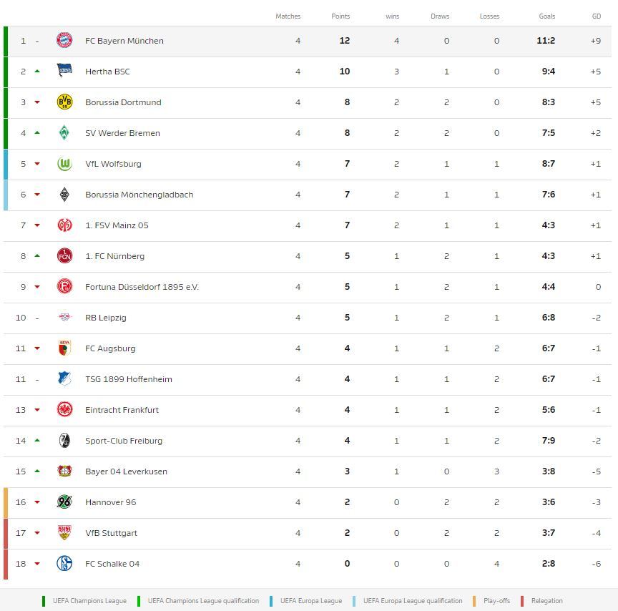Open the TSG 1899 Hoffenheim team link
The height and width of the screenshot is (611, 618).
[129, 379]
